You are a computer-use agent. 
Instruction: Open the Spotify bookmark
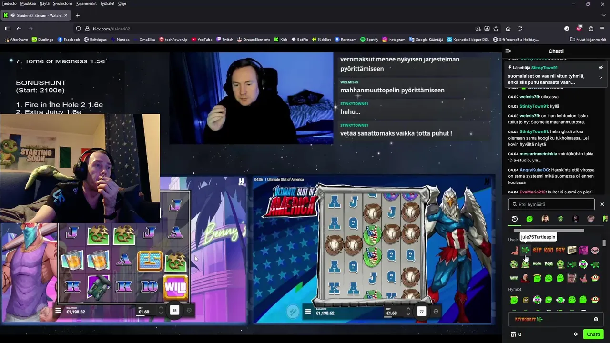tap(369, 40)
